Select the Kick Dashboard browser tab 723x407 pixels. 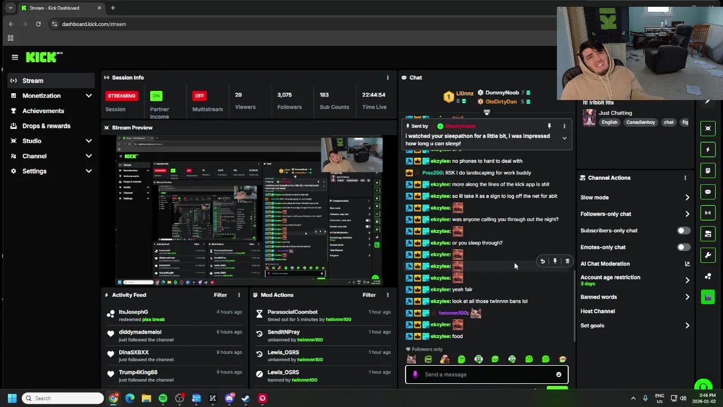pos(61,8)
